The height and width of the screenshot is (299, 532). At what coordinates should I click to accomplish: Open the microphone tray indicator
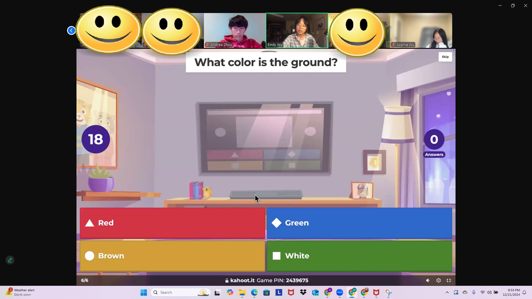(474, 292)
